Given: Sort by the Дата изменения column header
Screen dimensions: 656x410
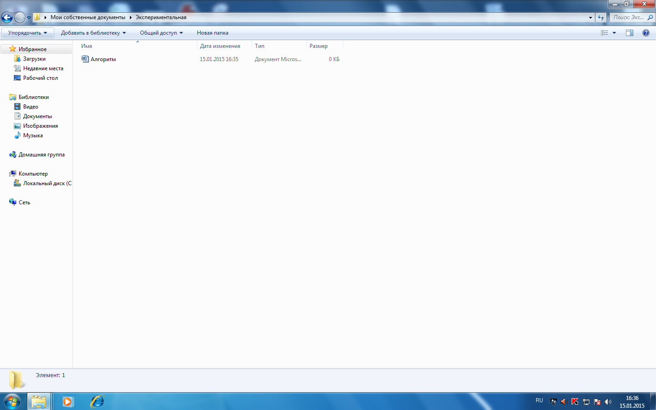Looking at the screenshot, I should (x=224, y=46).
